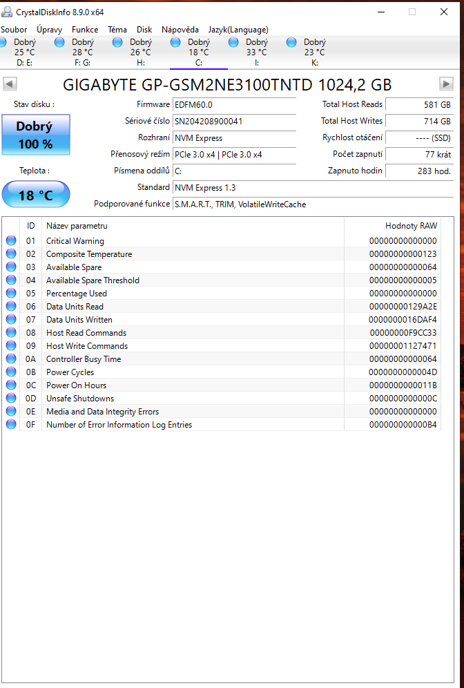Viewport: 464px width, 688px height.
Task: Click the Písmena oddílů field C:
Action: click(x=234, y=171)
